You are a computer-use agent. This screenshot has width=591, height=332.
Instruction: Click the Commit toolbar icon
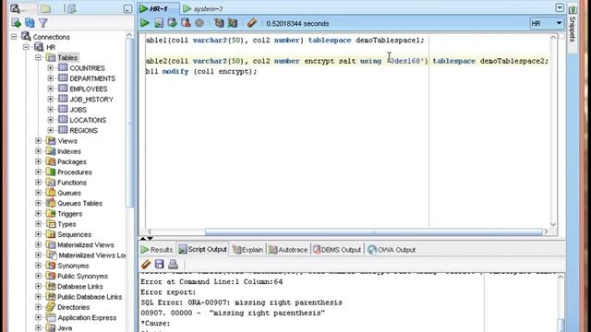[x=173, y=23]
